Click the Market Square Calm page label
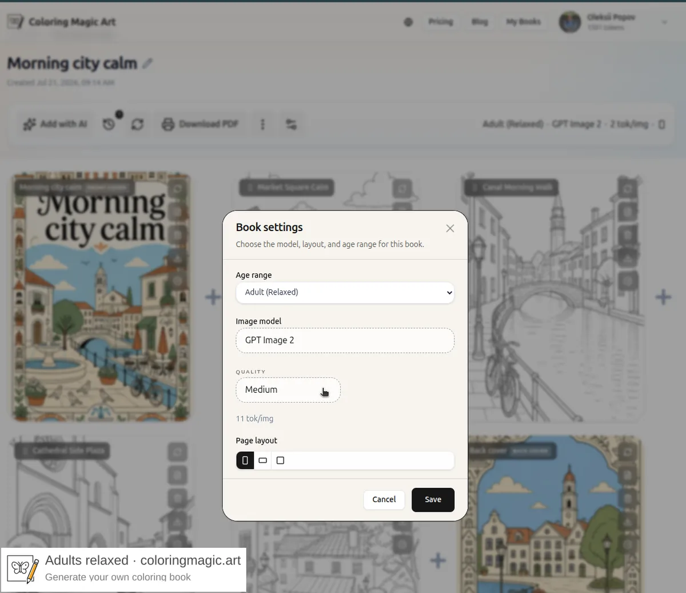 click(x=287, y=187)
